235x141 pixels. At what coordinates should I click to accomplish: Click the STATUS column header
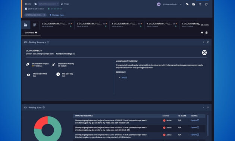pyautogui.click(x=166, y=116)
